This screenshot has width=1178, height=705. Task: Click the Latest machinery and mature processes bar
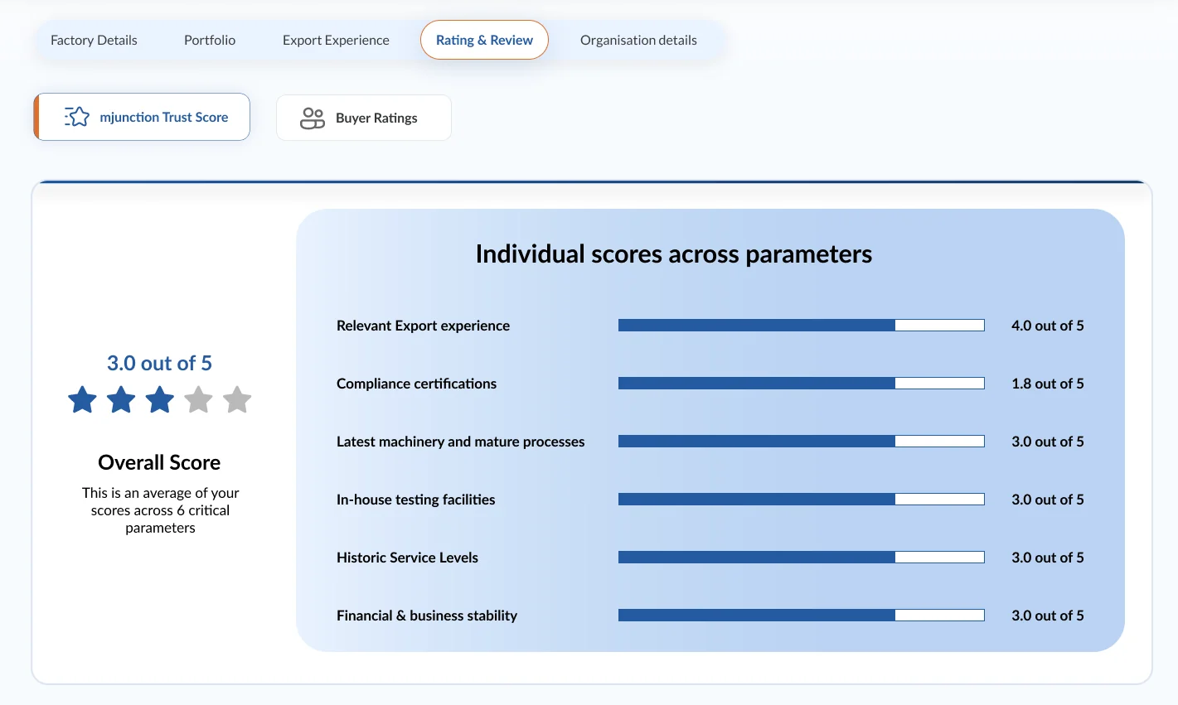point(802,442)
